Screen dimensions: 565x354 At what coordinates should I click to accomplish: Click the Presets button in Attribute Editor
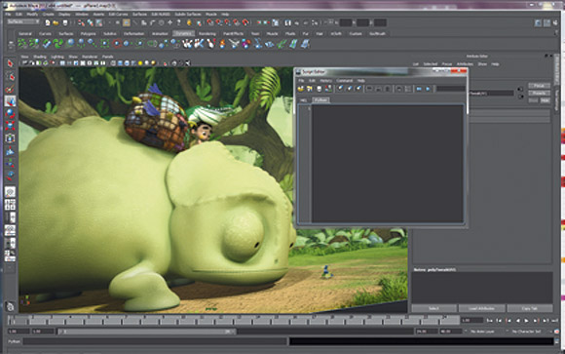tap(539, 93)
